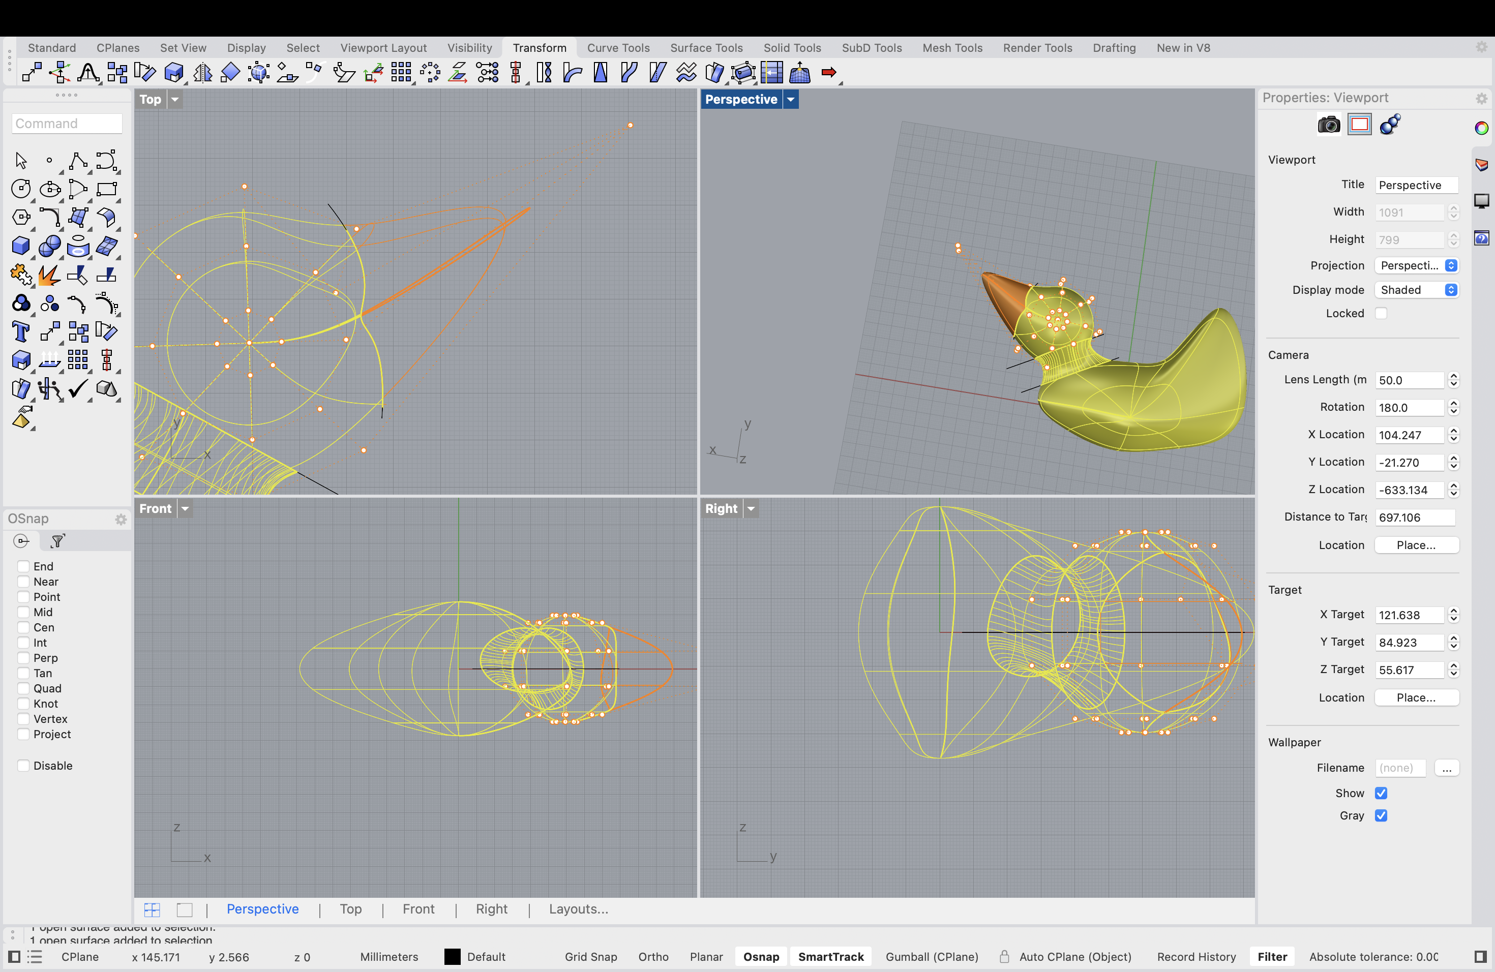This screenshot has width=1495, height=972.
Task: Click the Distance to Target field
Action: 1415,518
